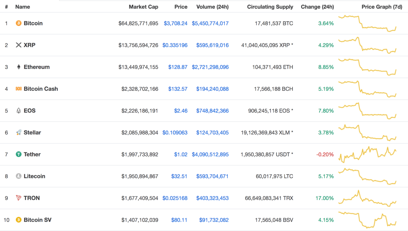
Task: Open TRON's 7-day price graph
Action: (x=367, y=198)
